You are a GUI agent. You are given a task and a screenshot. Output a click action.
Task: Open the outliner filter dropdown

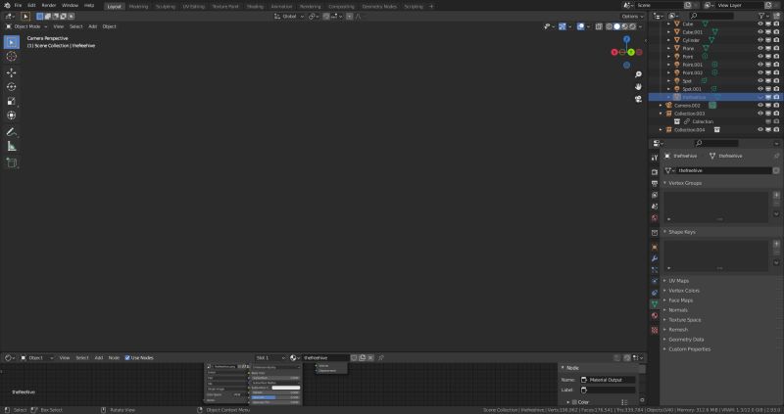pos(763,16)
